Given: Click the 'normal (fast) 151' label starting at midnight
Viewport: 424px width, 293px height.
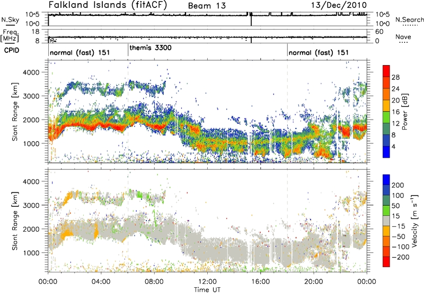Looking at the screenshot, I should pyautogui.click(x=80, y=52).
